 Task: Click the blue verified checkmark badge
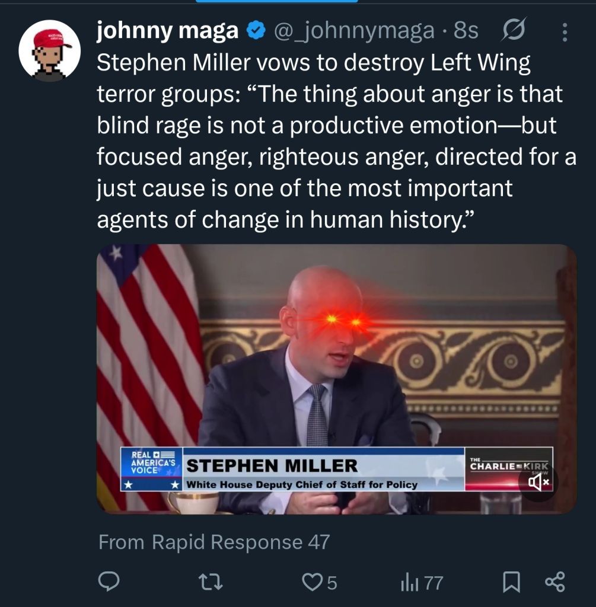(256, 31)
